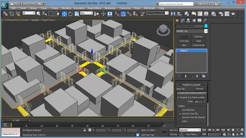Click the Scale spinner arrows

click(x=204, y=102)
